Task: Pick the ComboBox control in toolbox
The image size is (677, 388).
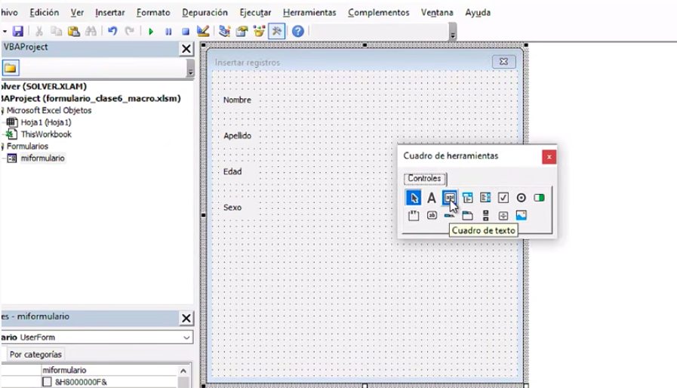Action: 468,198
